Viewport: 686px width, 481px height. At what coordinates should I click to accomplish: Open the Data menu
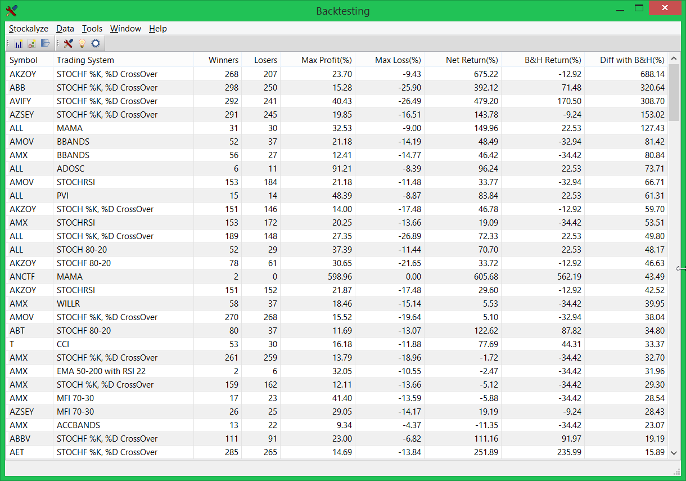65,29
